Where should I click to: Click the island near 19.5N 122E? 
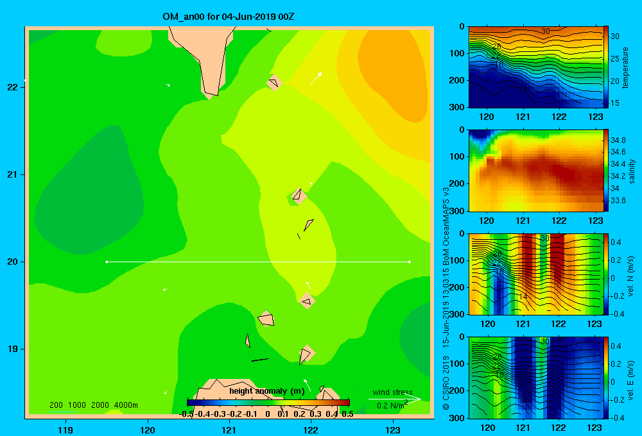pyautogui.click(x=307, y=301)
